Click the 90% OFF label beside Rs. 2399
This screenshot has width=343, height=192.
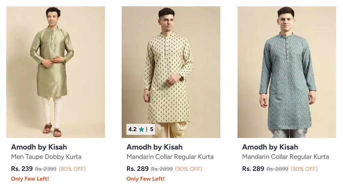pos(72,169)
